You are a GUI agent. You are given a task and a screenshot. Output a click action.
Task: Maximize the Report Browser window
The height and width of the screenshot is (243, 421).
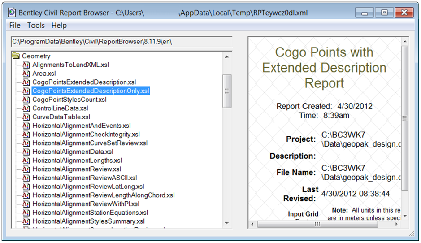point(384,13)
